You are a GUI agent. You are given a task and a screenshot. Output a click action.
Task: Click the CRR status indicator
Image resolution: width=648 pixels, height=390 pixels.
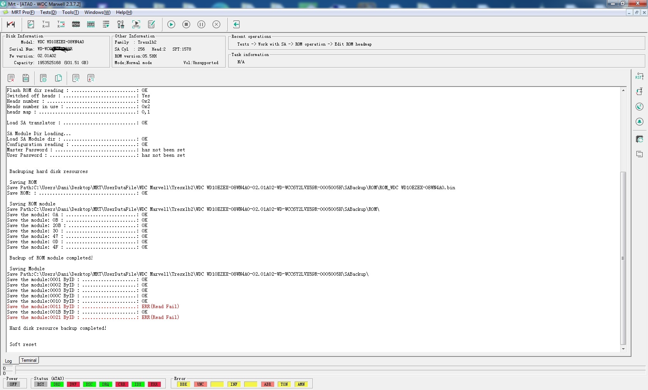click(121, 384)
